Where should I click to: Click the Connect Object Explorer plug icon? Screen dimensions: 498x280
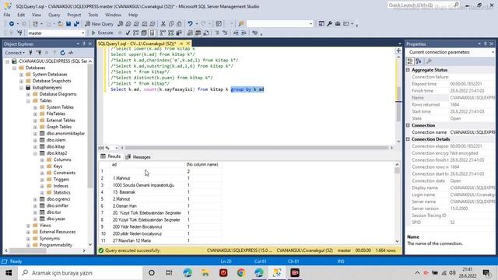[x=30, y=53]
